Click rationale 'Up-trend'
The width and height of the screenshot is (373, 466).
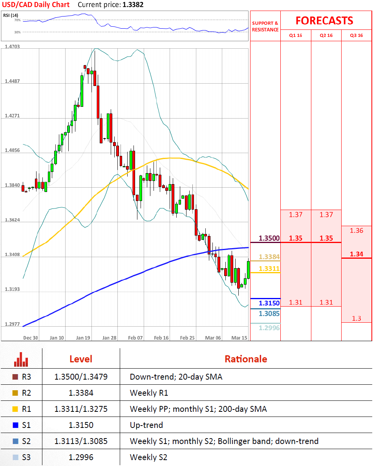(146, 425)
